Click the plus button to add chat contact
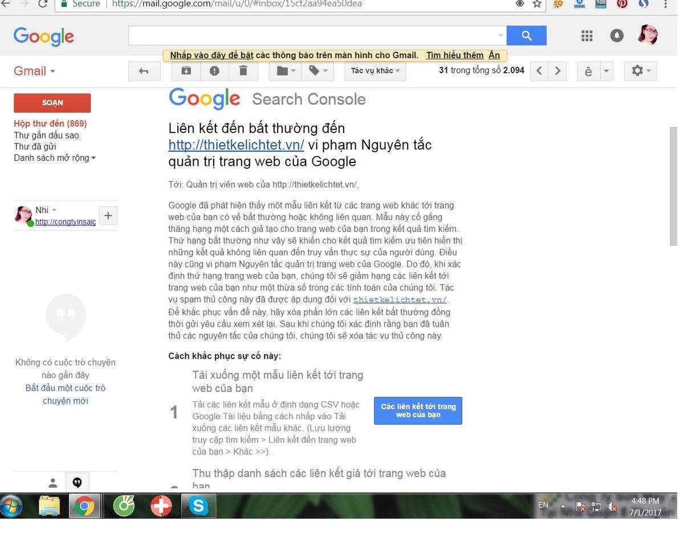The image size is (684, 547). coord(108,216)
